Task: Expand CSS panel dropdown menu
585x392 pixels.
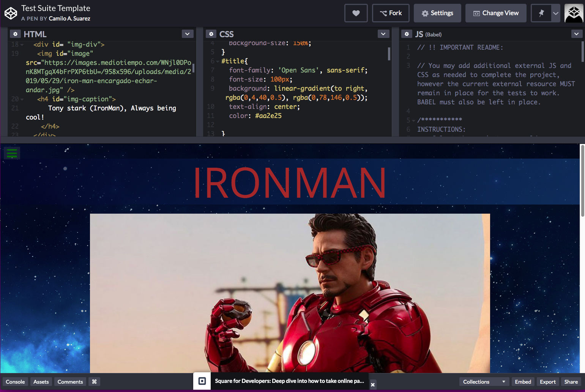Action: click(x=383, y=34)
